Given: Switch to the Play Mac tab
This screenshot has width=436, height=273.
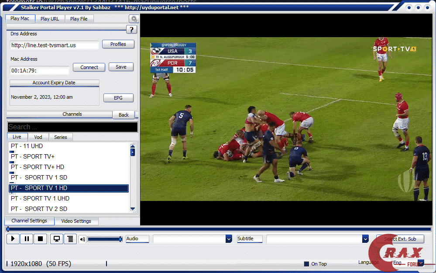Looking at the screenshot, I should point(20,19).
